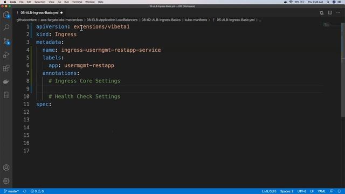
Task: Change indentation via Spaces: 2
Action: click(x=287, y=191)
